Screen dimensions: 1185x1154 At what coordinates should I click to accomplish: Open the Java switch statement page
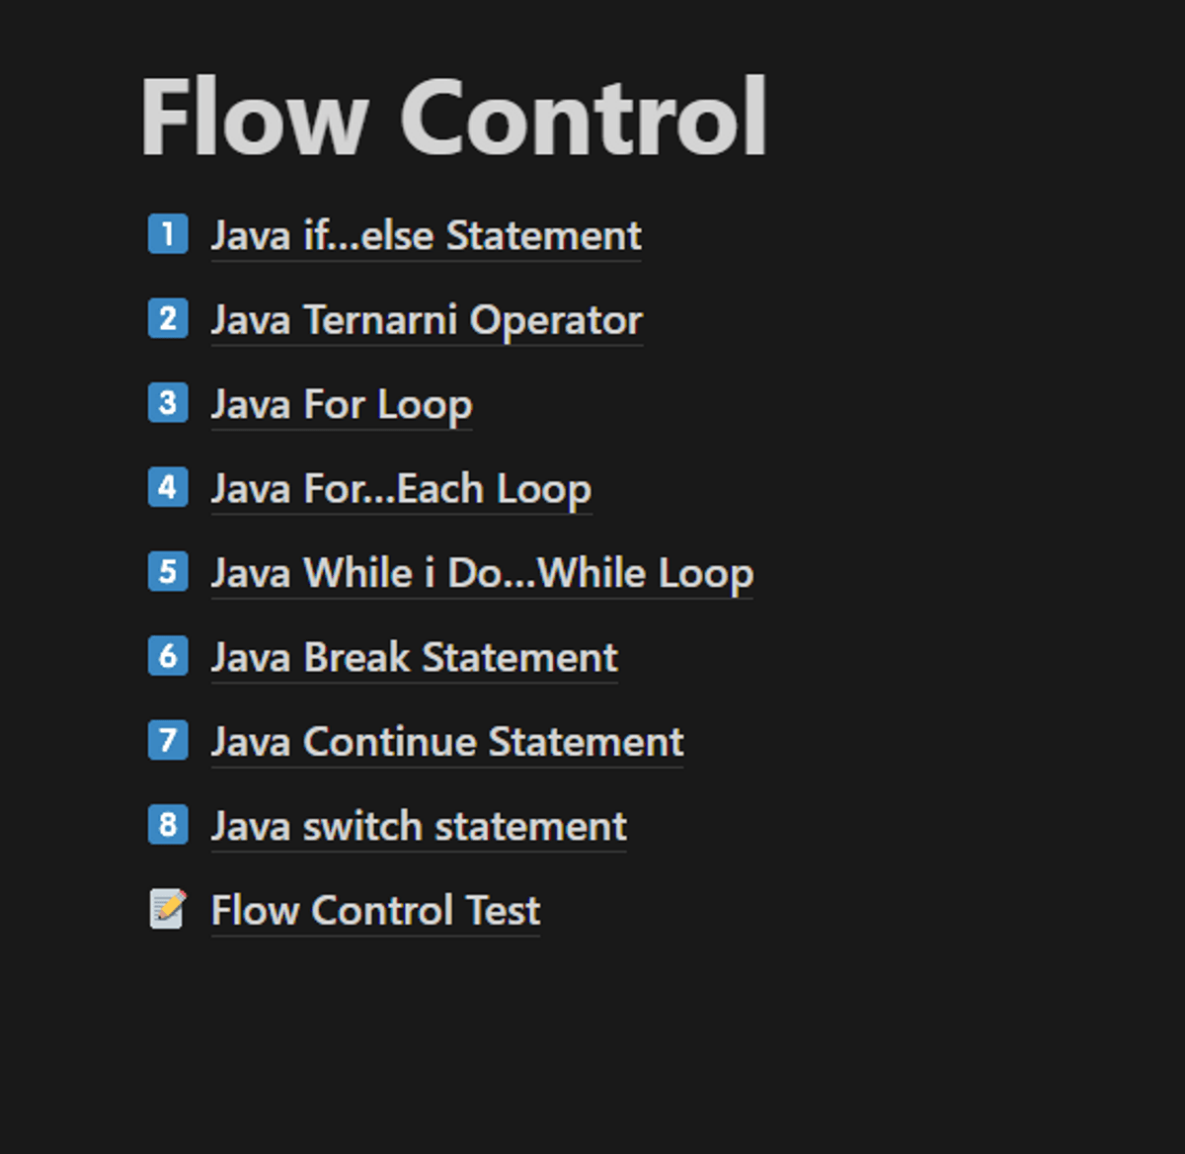pyautogui.click(x=419, y=826)
